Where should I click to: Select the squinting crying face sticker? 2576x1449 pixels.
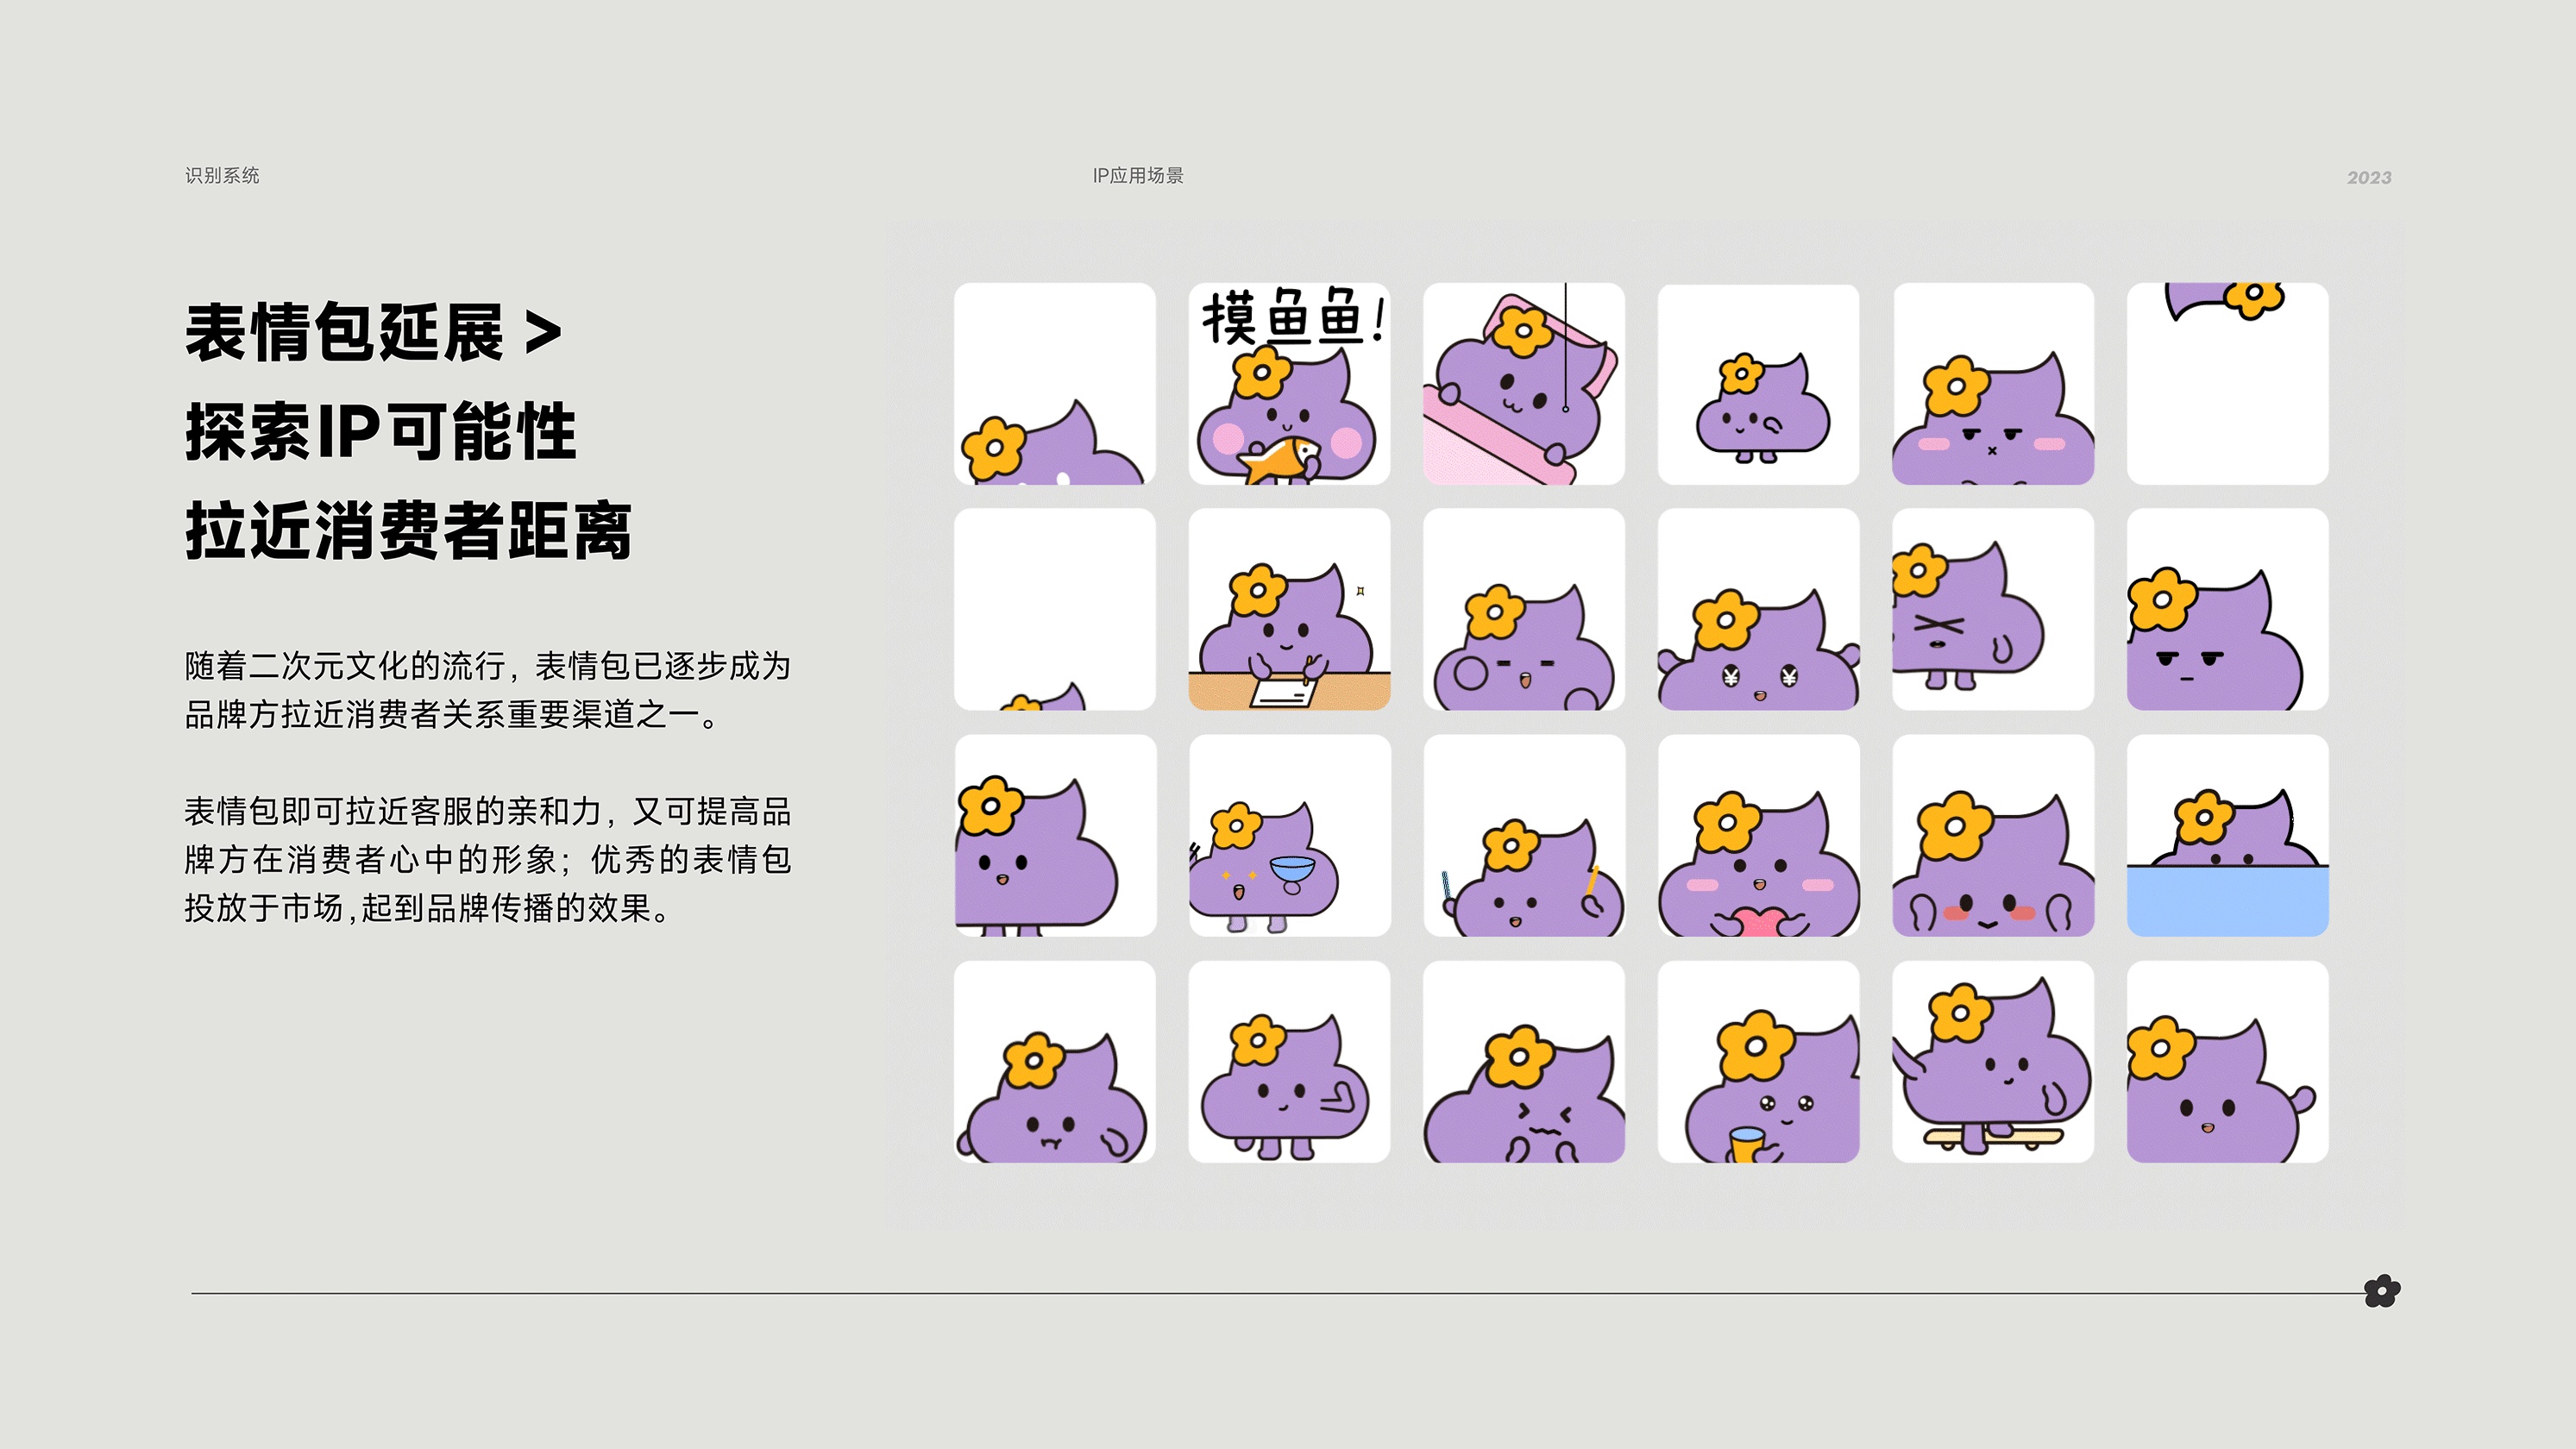coord(1523,1062)
